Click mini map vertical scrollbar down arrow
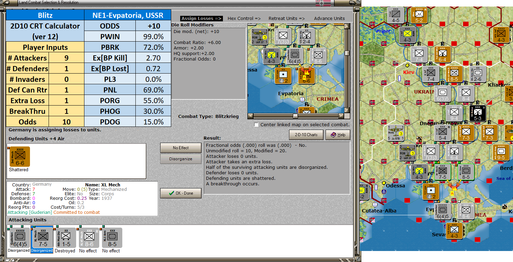The image size is (513, 262). (347, 110)
